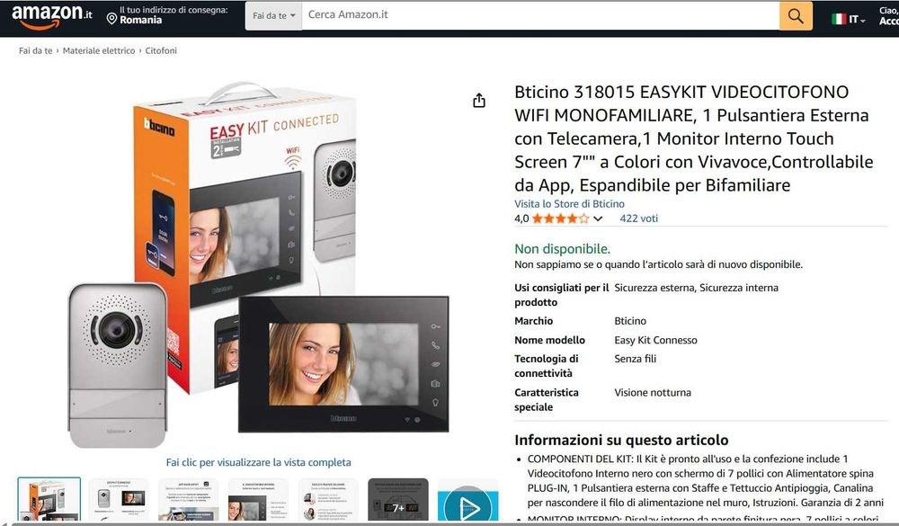Play the product video thumbnail
Viewport: 899px width, 526px height.
(467, 500)
